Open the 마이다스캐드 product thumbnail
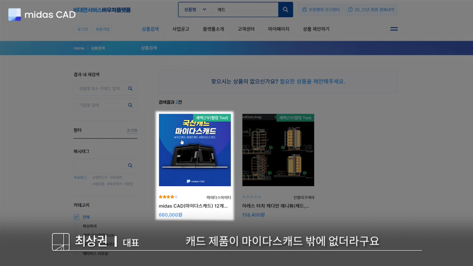473x266 pixels. coord(195,150)
